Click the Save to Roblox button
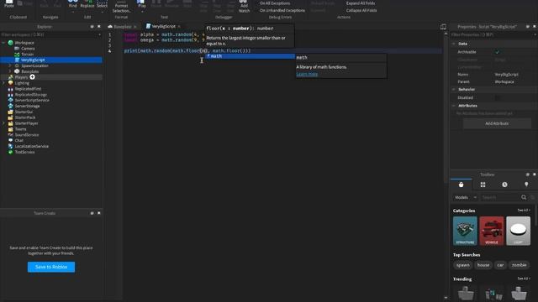This screenshot has width=538, height=302. 51,267
